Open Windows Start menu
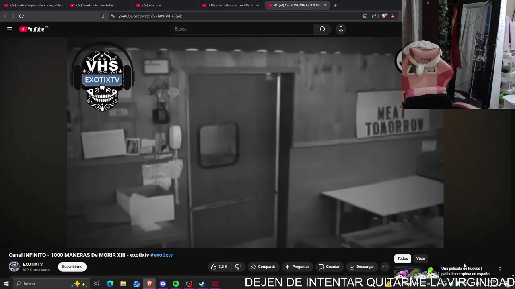Screen dimensions: 515x289 tap(6, 284)
